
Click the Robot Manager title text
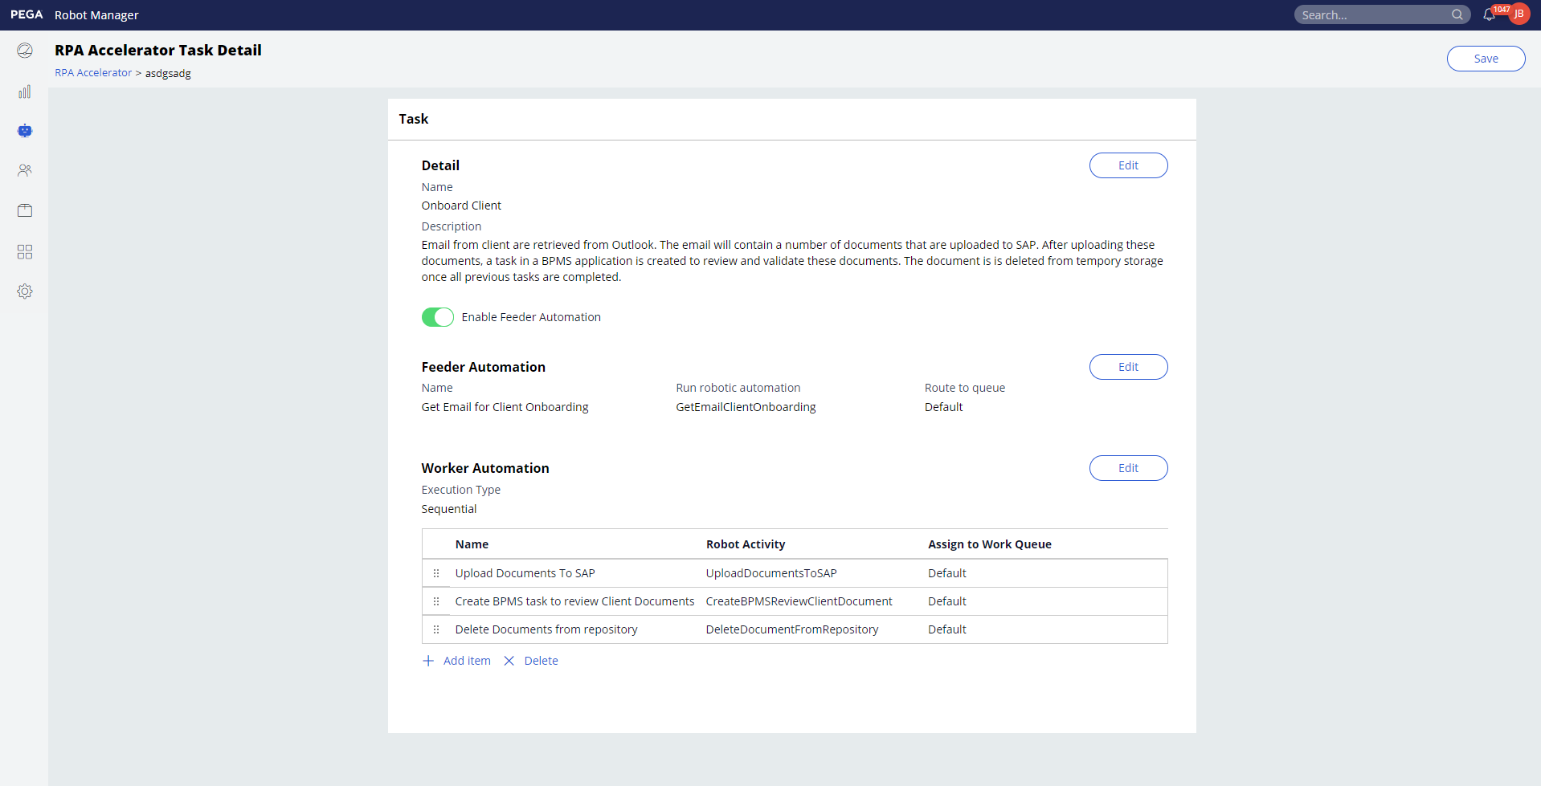coord(96,15)
